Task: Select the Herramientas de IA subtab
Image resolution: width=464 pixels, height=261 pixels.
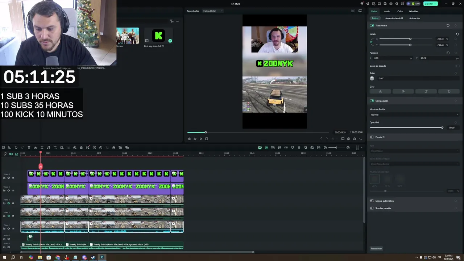Action: pyautogui.click(x=394, y=18)
